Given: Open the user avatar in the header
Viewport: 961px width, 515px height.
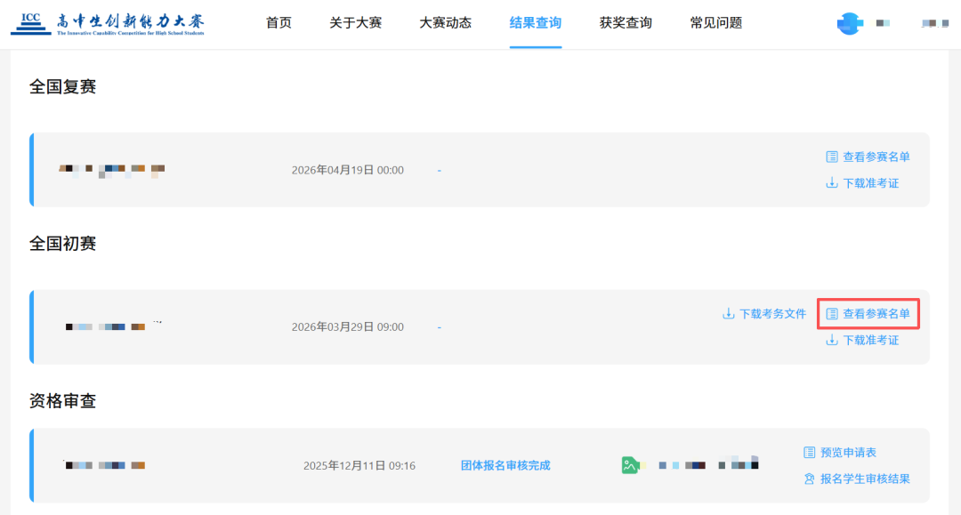Looking at the screenshot, I should 850,24.
